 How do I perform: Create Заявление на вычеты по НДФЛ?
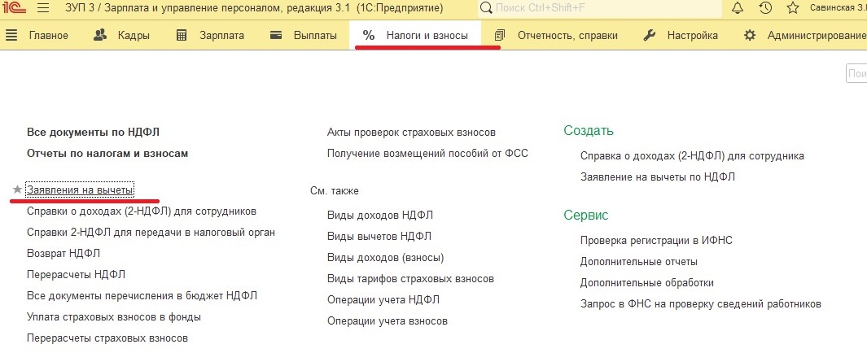658,177
